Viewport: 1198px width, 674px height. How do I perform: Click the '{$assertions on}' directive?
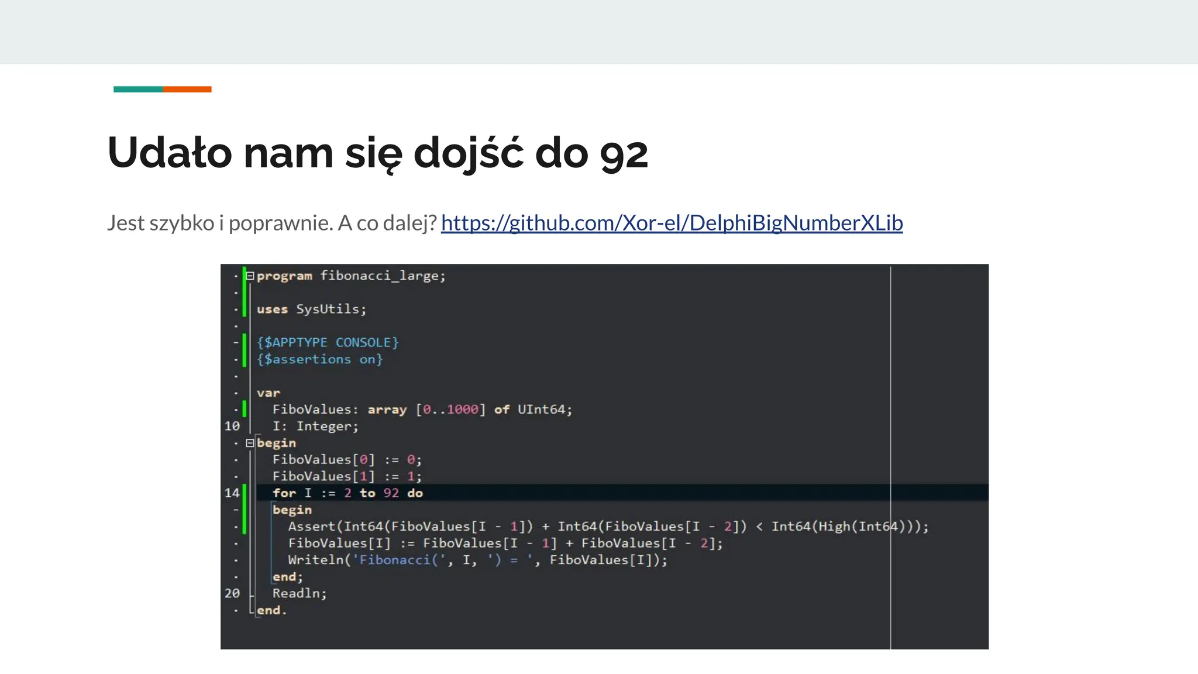pos(319,359)
